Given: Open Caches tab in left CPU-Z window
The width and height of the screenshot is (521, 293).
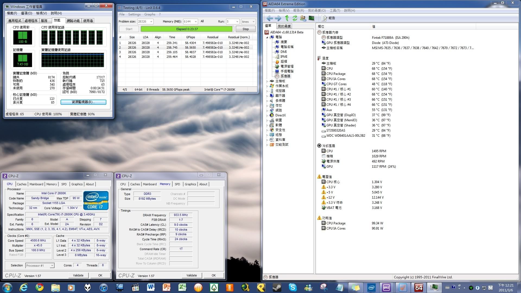Looking at the screenshot, I should (22, 184).
